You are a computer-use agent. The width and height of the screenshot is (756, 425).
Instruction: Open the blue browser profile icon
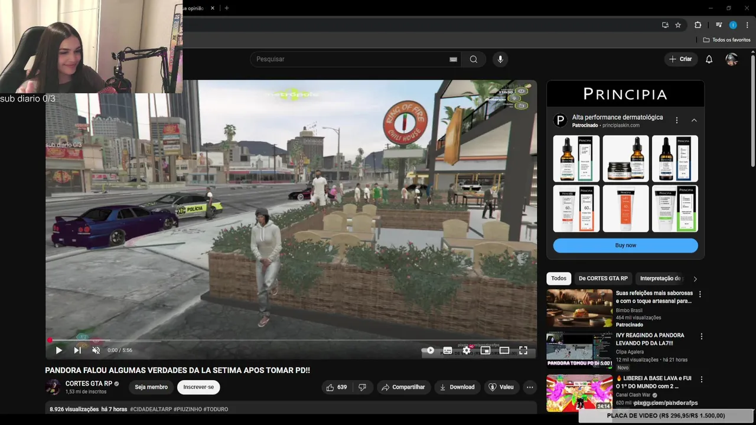click(x=733, y=25)
